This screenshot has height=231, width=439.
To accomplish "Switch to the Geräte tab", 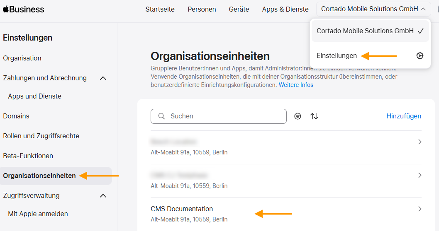I will point(239,9).
